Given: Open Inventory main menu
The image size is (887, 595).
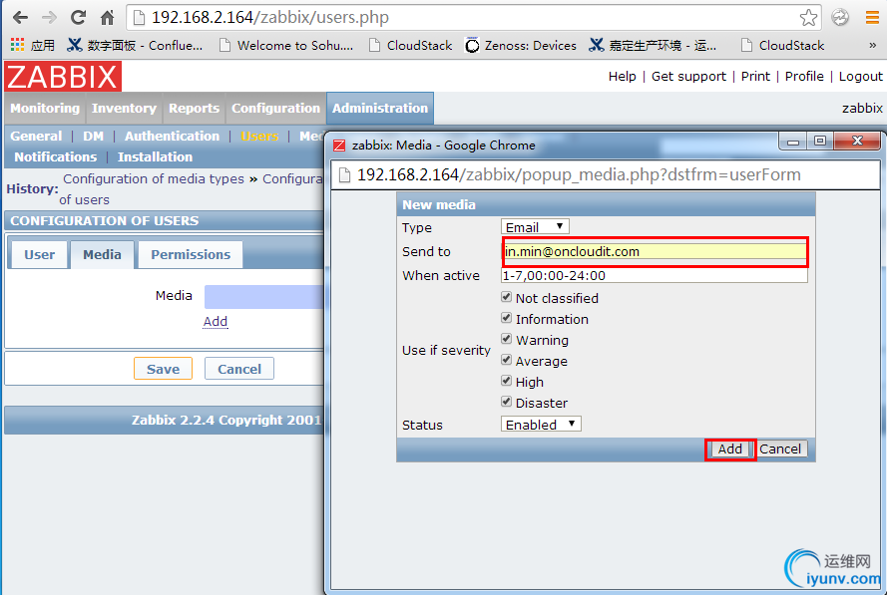Looking at the screenshot, I should pyautogui.click(x=124, y=108).
